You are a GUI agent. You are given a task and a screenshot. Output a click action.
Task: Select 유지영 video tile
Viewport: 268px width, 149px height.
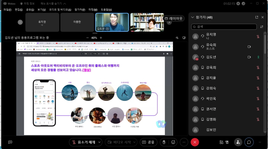coord(42,22)
